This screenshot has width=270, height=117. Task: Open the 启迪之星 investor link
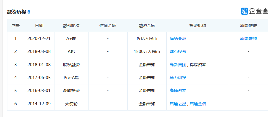point(178,104)
